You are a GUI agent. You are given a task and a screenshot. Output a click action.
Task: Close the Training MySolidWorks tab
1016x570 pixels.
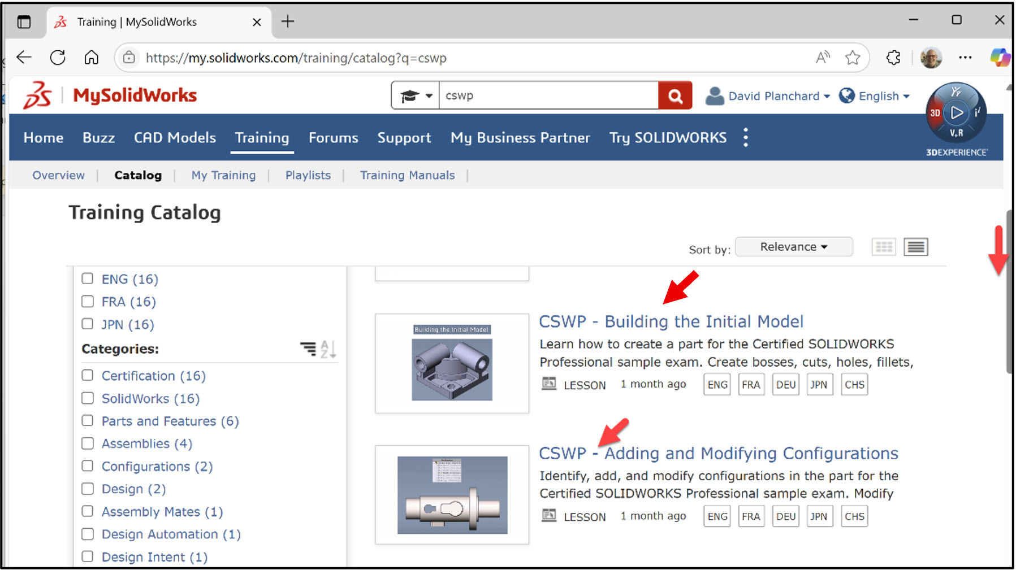click(x=257, y=22)
